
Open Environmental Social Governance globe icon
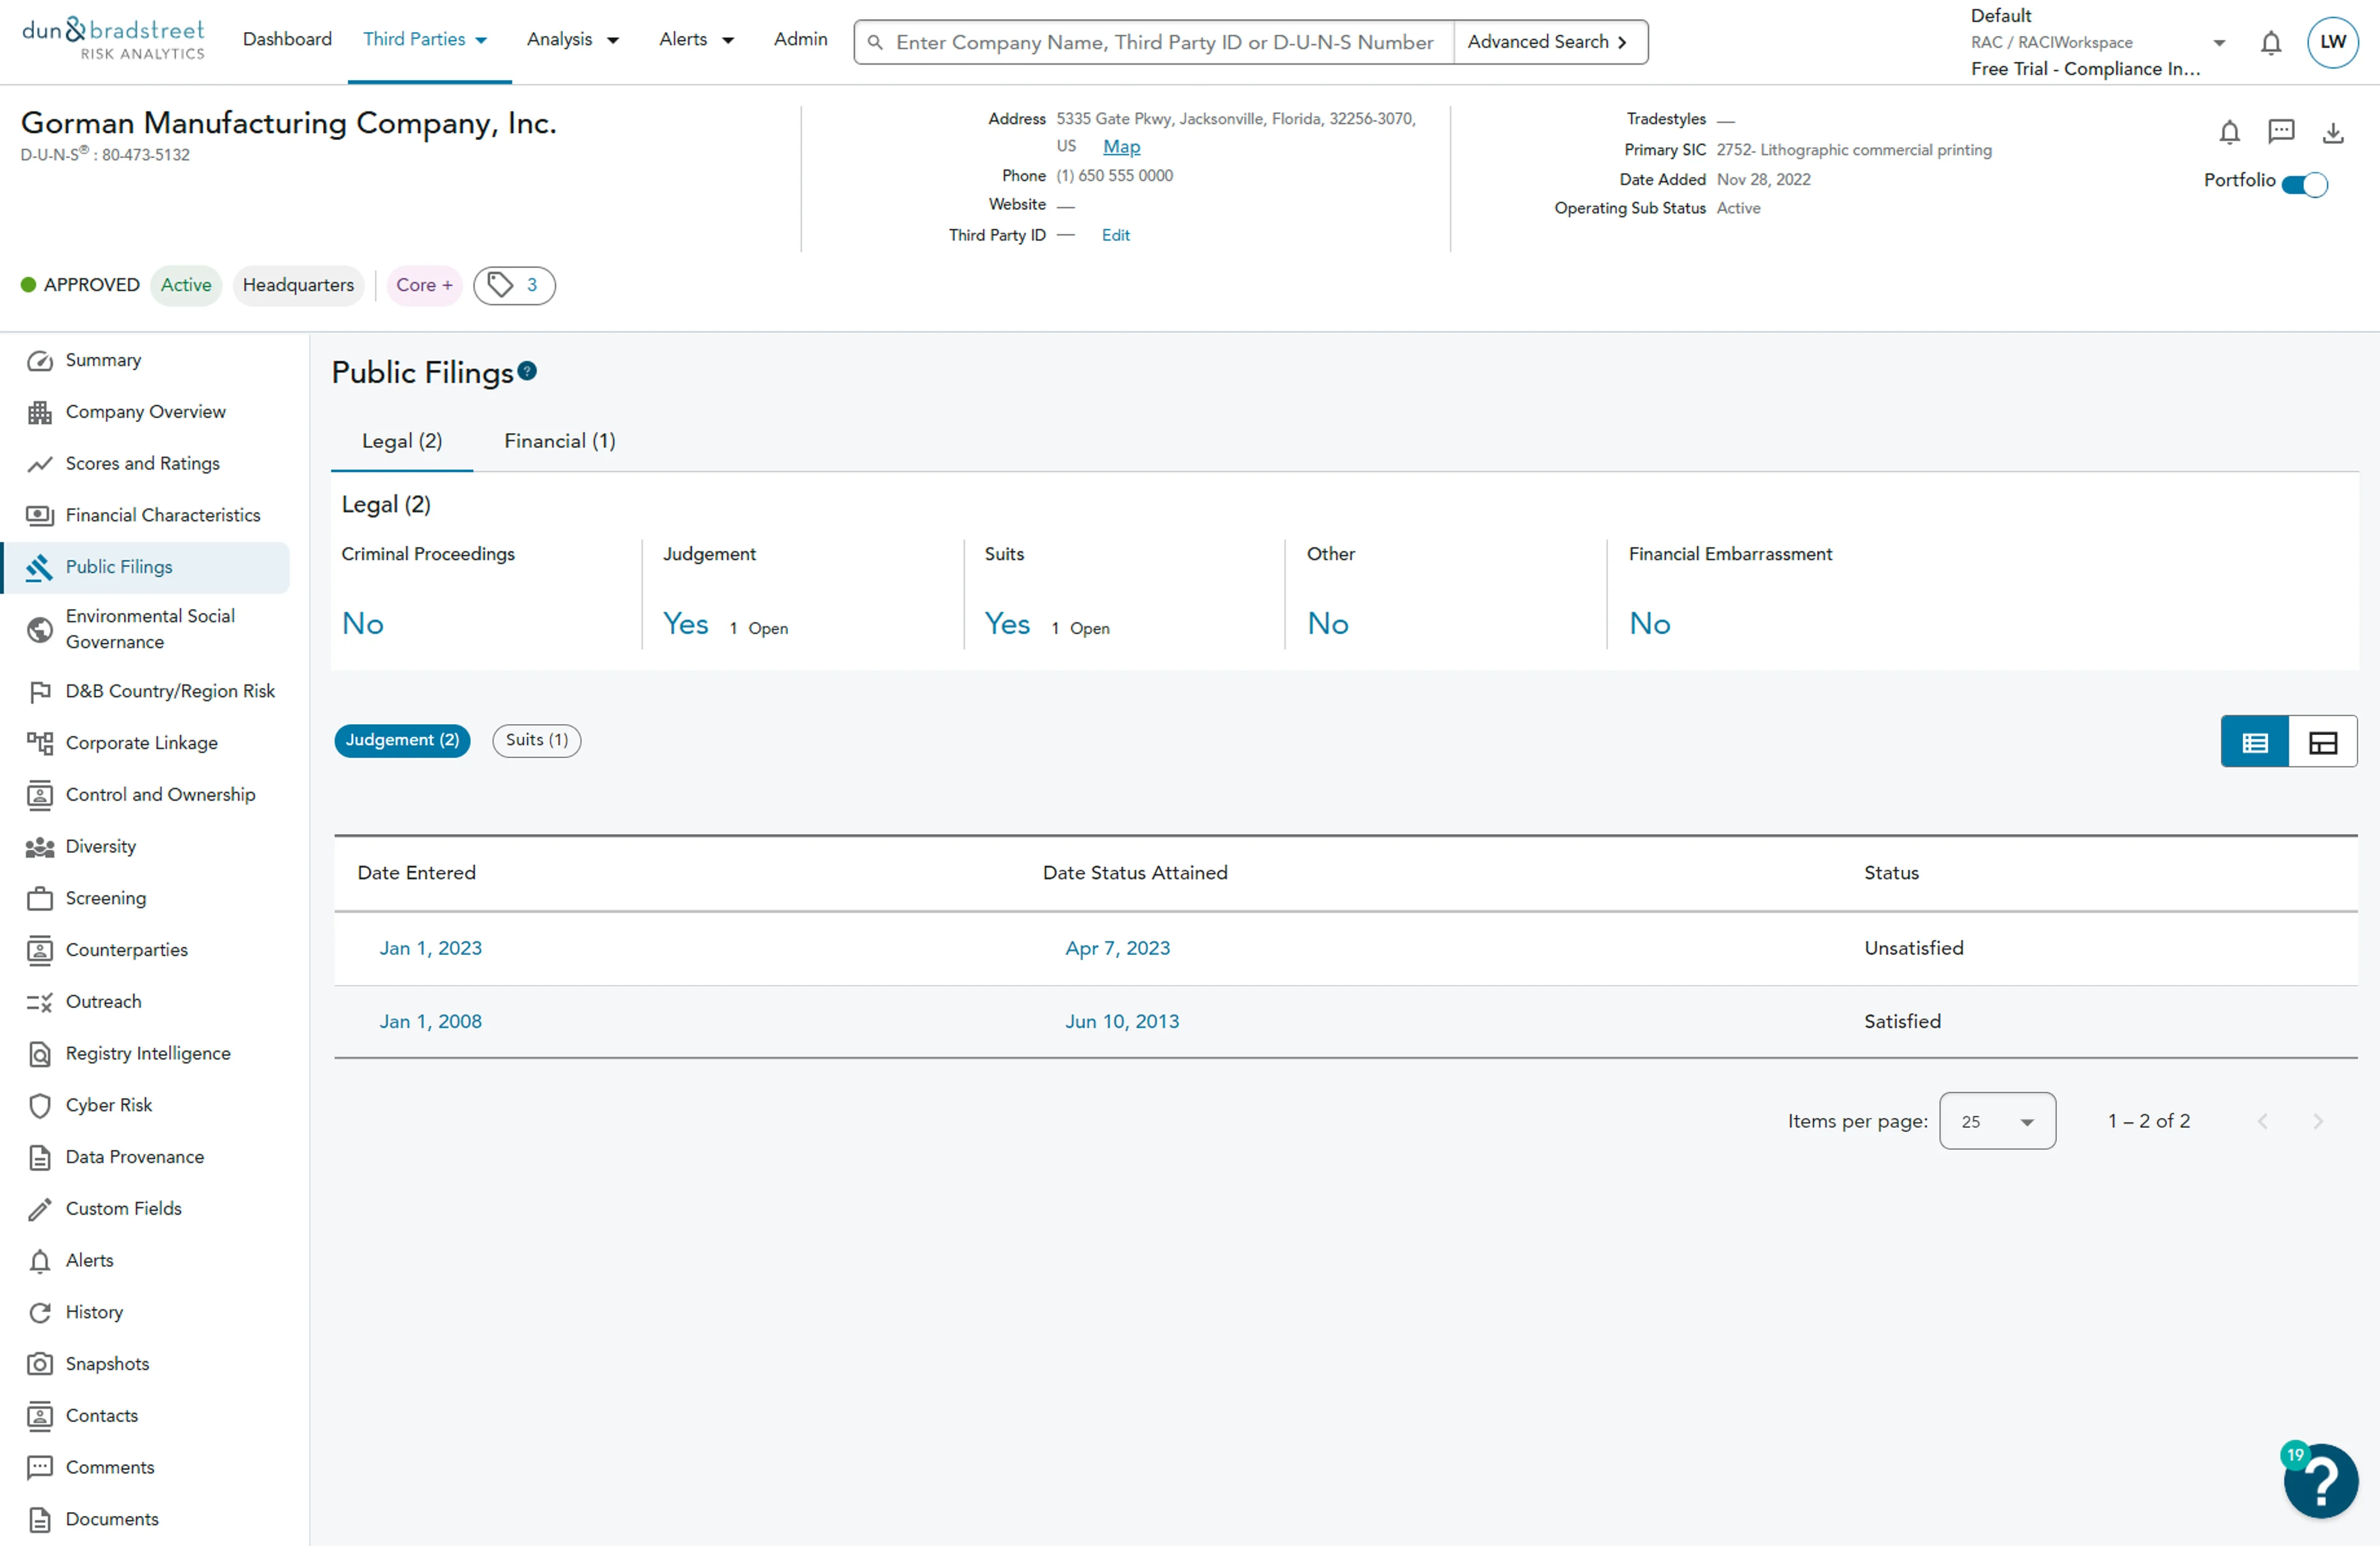39,629
